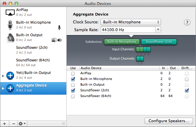Expand the Aggregate Device disclosure triangle

coord(3,88)
